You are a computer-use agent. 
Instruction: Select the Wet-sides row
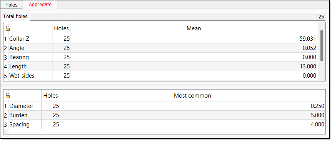pos(160,76)
